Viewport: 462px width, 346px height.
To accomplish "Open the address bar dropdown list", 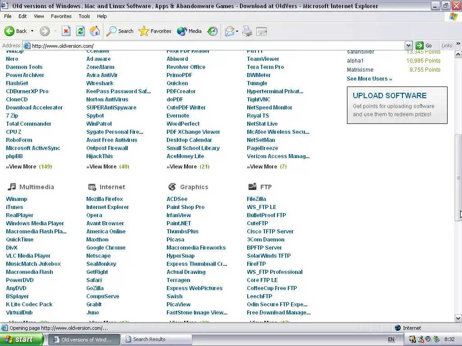I will tap(408, 46).
